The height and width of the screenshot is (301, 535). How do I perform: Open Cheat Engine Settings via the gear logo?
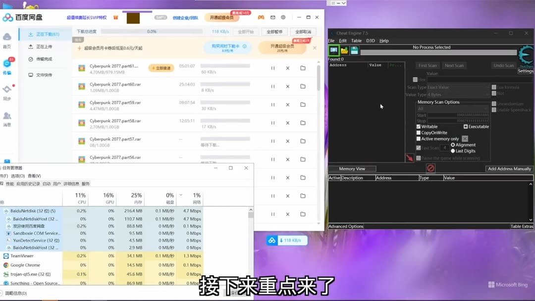526,56
